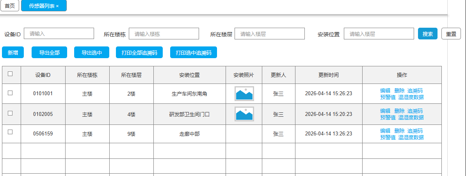Switch to the 首页 tab

[10, 5]
